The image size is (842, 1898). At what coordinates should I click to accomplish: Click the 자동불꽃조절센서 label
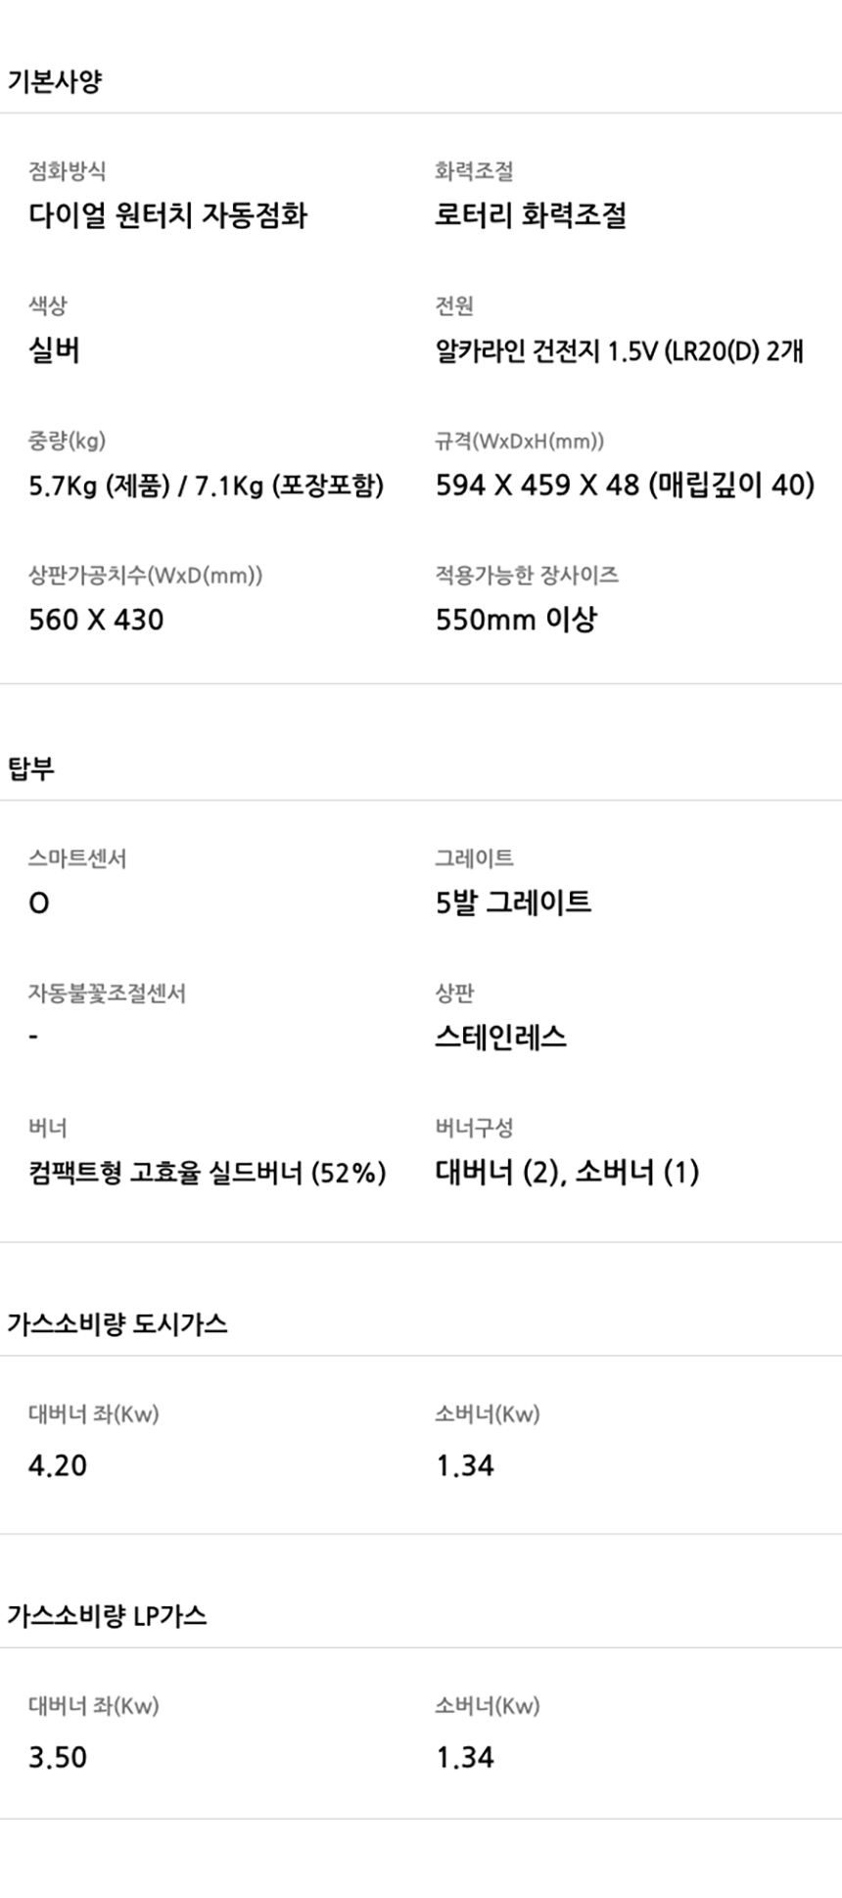point(107,994)
